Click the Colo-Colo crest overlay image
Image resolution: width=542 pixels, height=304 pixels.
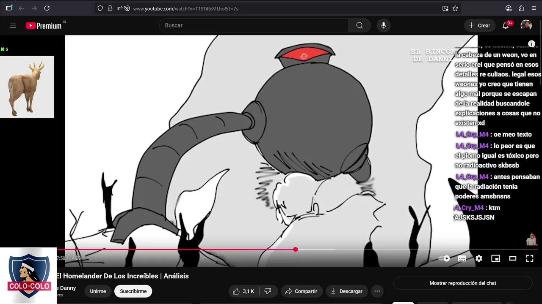tap(28, 276)
